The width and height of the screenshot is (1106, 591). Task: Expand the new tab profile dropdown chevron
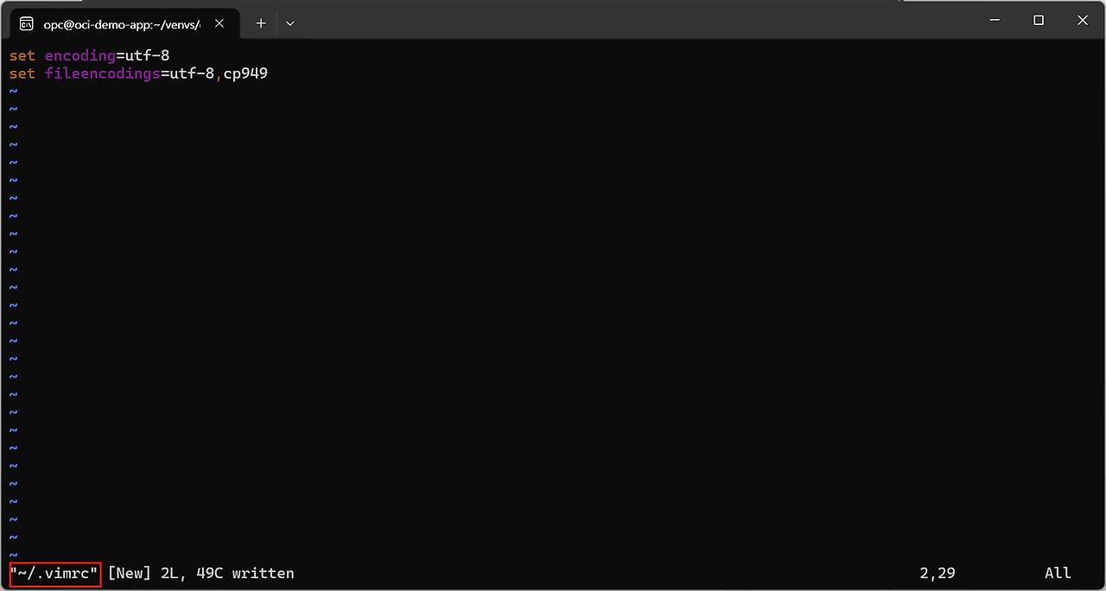point(290,23)
